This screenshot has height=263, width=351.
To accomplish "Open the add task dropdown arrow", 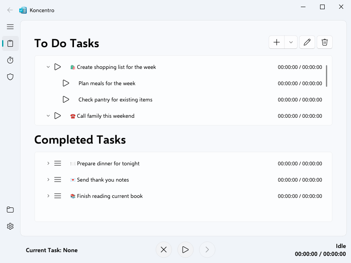I will click(x=291, y=42).
